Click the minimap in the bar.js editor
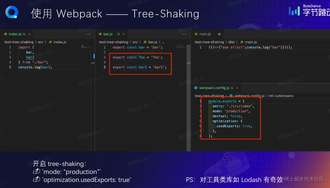Image resolution: width=330 pixels, height=188 pixels. tap(181, 46)
